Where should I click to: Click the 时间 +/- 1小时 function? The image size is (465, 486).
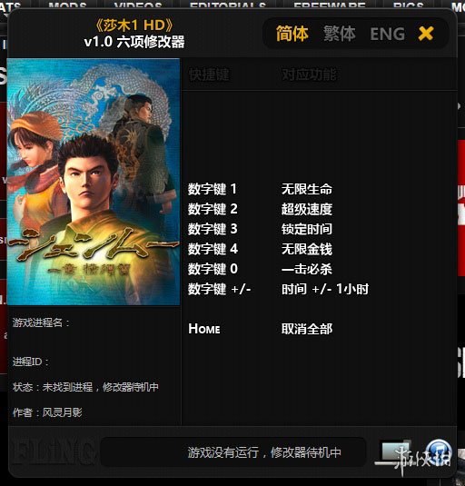tap(325, 289)
